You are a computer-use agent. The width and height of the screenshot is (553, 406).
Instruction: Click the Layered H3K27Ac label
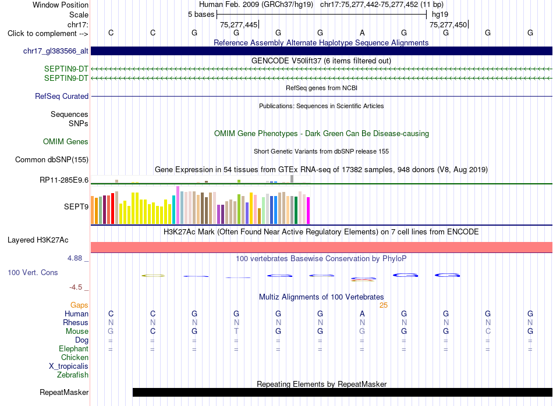pyautogui.click(x=38, y=240)
